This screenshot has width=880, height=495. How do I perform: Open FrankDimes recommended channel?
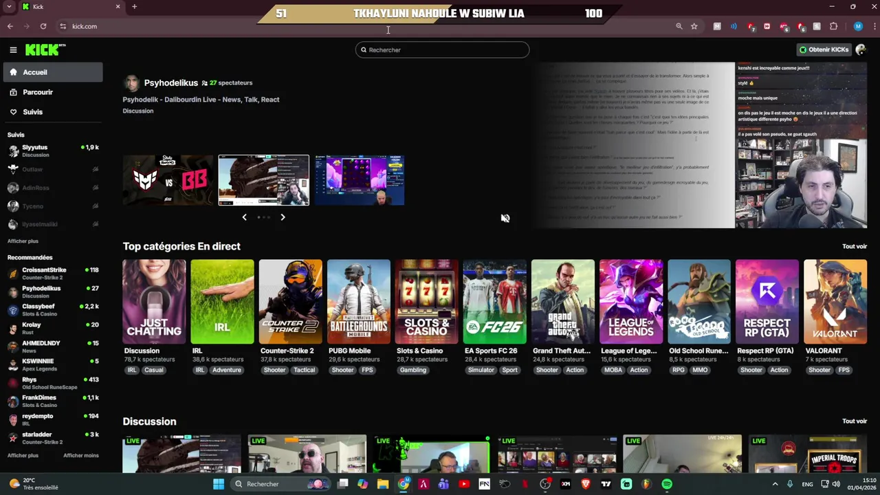53,401
